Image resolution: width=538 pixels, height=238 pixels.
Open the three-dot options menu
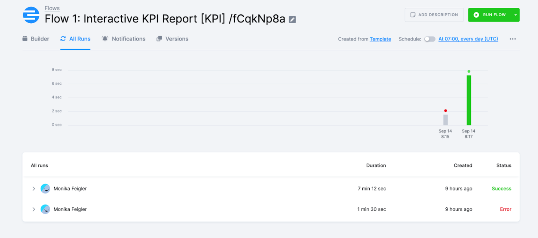pos(512,39)
